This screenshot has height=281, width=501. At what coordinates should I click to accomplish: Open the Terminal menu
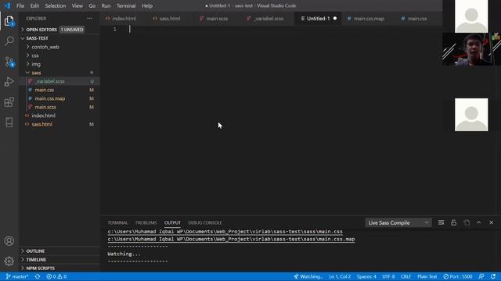pos(126,5)
